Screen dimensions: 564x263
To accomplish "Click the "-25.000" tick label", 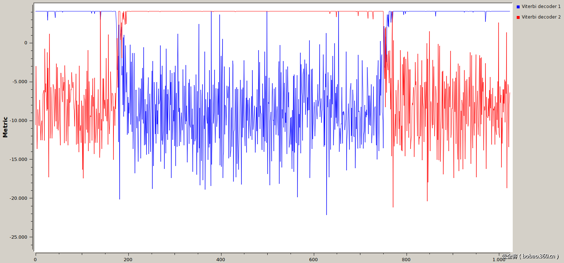I will tap(19, 237).
